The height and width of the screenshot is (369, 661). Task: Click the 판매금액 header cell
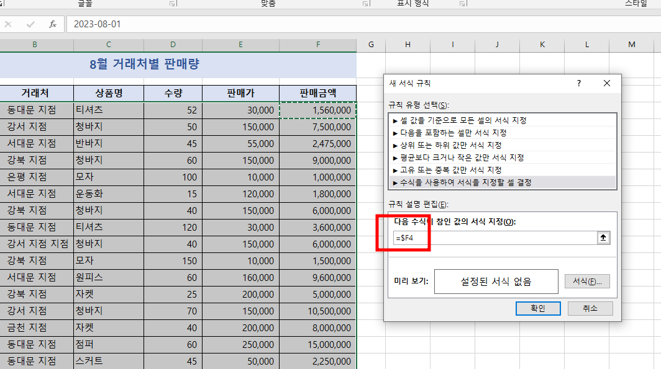coord(318,94)
